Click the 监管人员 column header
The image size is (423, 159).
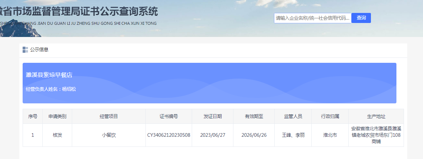pos(293,116)
